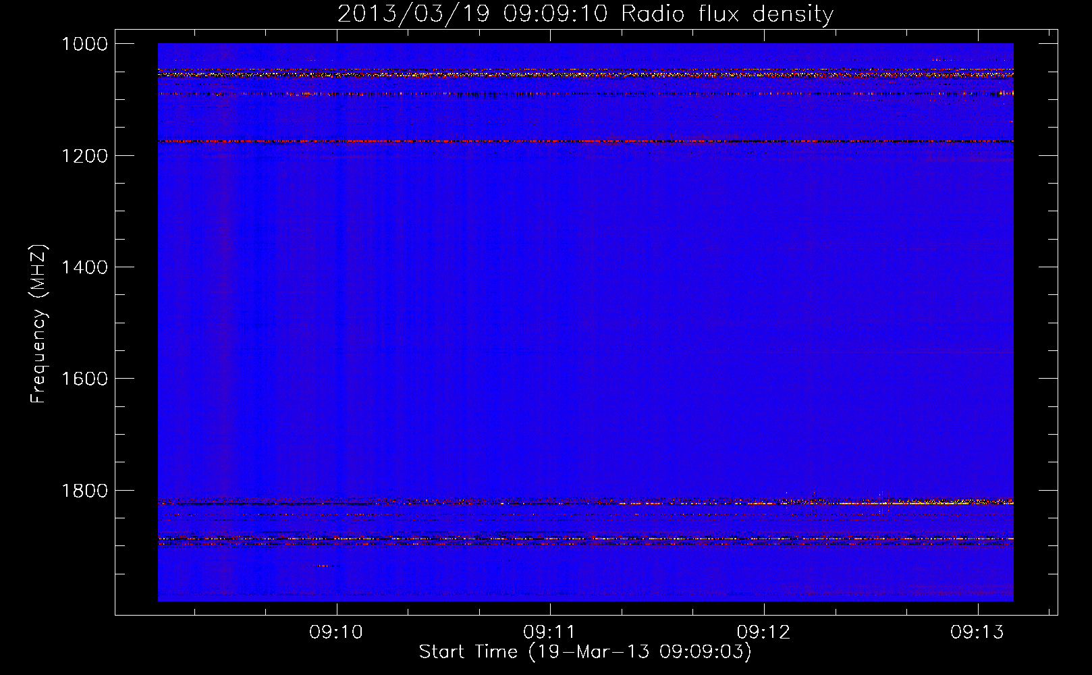The image size is (1092, 675).
Task: Click the 09:10 time axis label
Action: pyautogui.click(x=336, y=632)
